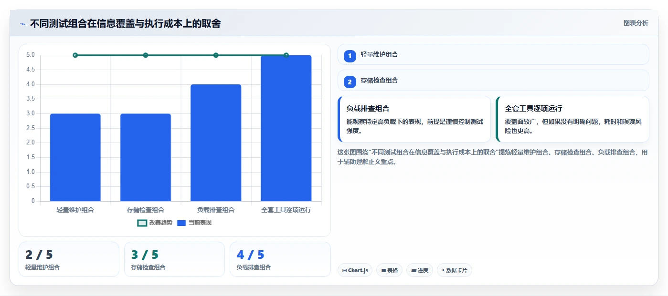This screenshot has width=668, height=296.
Task: Click the title 不同测试组合在信息覆盖与执行成本上的取舍
Action: pos(125,24)
